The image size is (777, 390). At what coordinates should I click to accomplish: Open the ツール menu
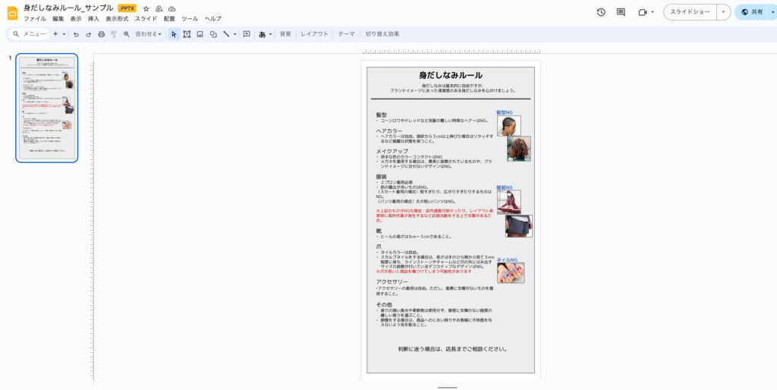(190, 19)
